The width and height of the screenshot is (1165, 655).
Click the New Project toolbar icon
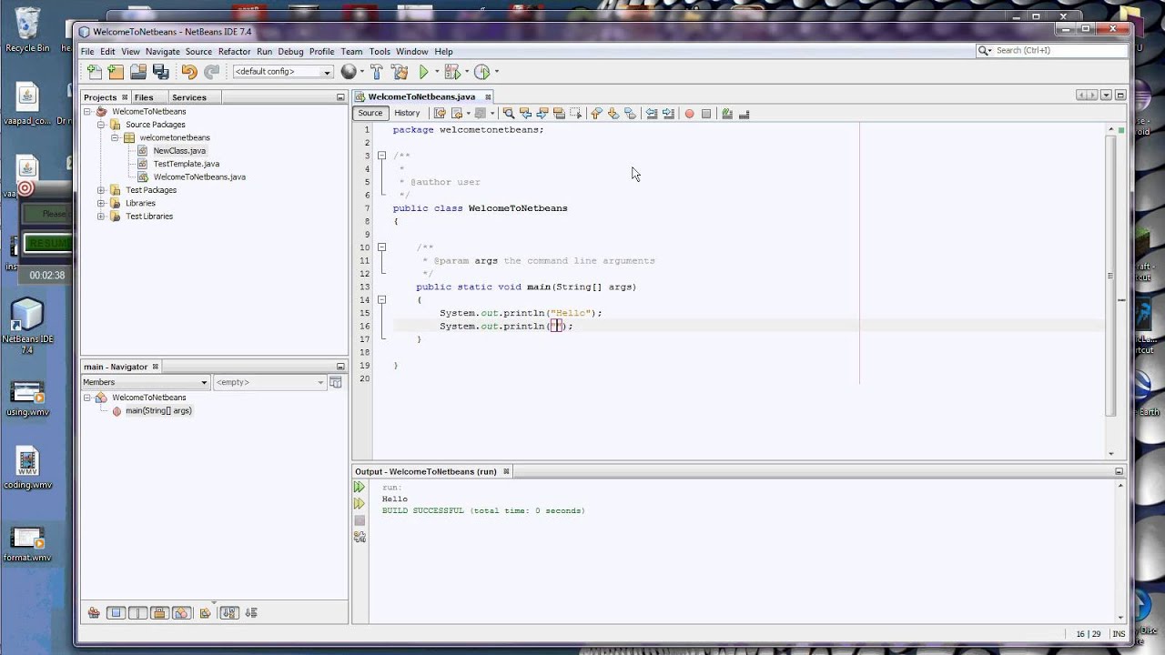tap(116, 72)
